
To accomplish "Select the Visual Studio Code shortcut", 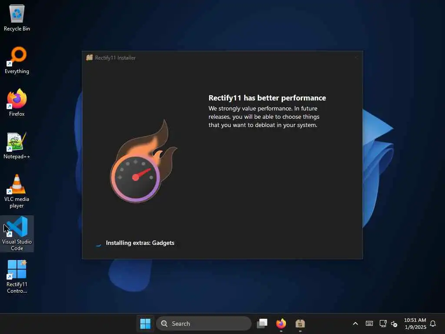I will tap(17, 234).
